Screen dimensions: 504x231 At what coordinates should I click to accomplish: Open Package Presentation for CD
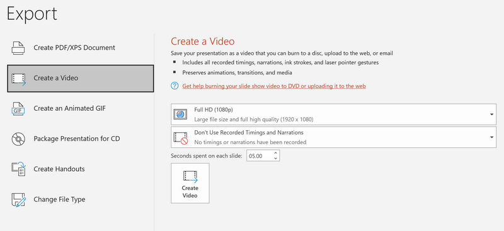pos(81,139)
